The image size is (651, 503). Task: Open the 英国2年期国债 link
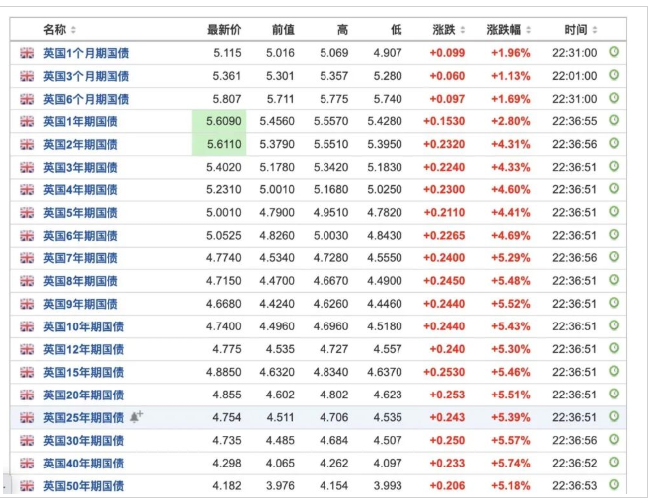point(81,144)
